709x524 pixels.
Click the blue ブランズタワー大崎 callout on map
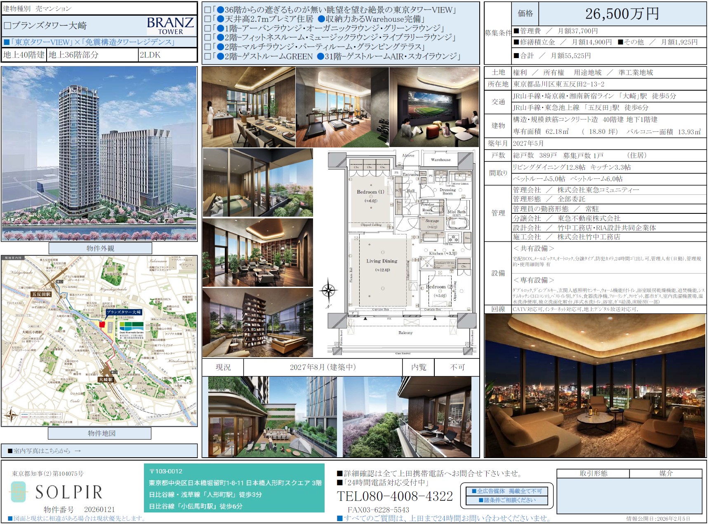124,312
